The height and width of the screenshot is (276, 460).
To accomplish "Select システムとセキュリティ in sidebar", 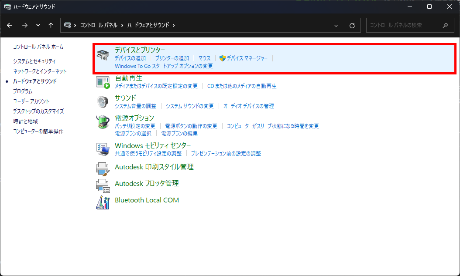I will pyautogui.click(x=35, y=61).
